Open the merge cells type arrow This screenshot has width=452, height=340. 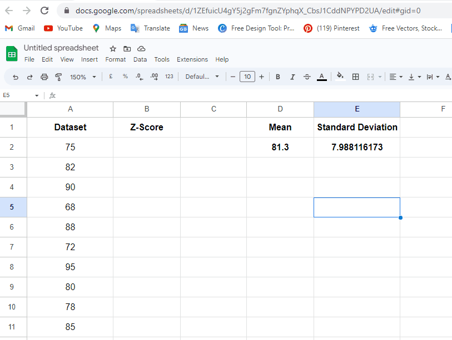(x=380, y=77)
